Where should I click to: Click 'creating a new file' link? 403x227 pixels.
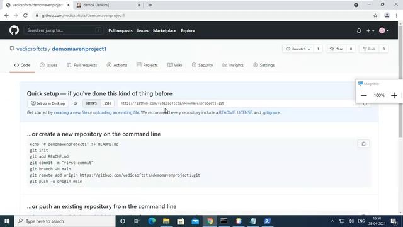pyautogui.click(x=71, y=112)
